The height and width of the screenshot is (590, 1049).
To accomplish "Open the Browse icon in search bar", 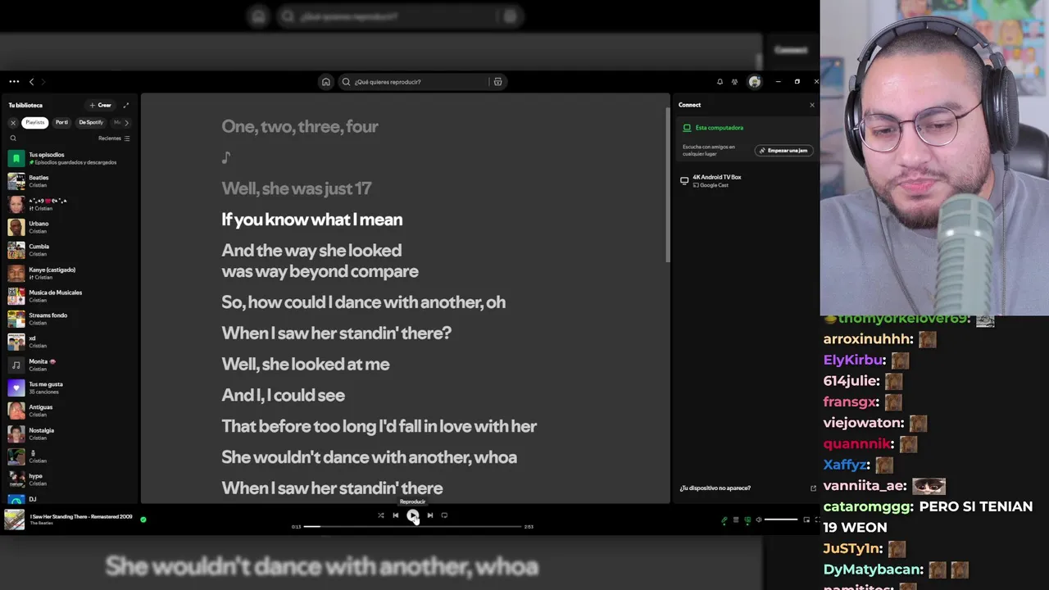I will [x=497, y=82].
